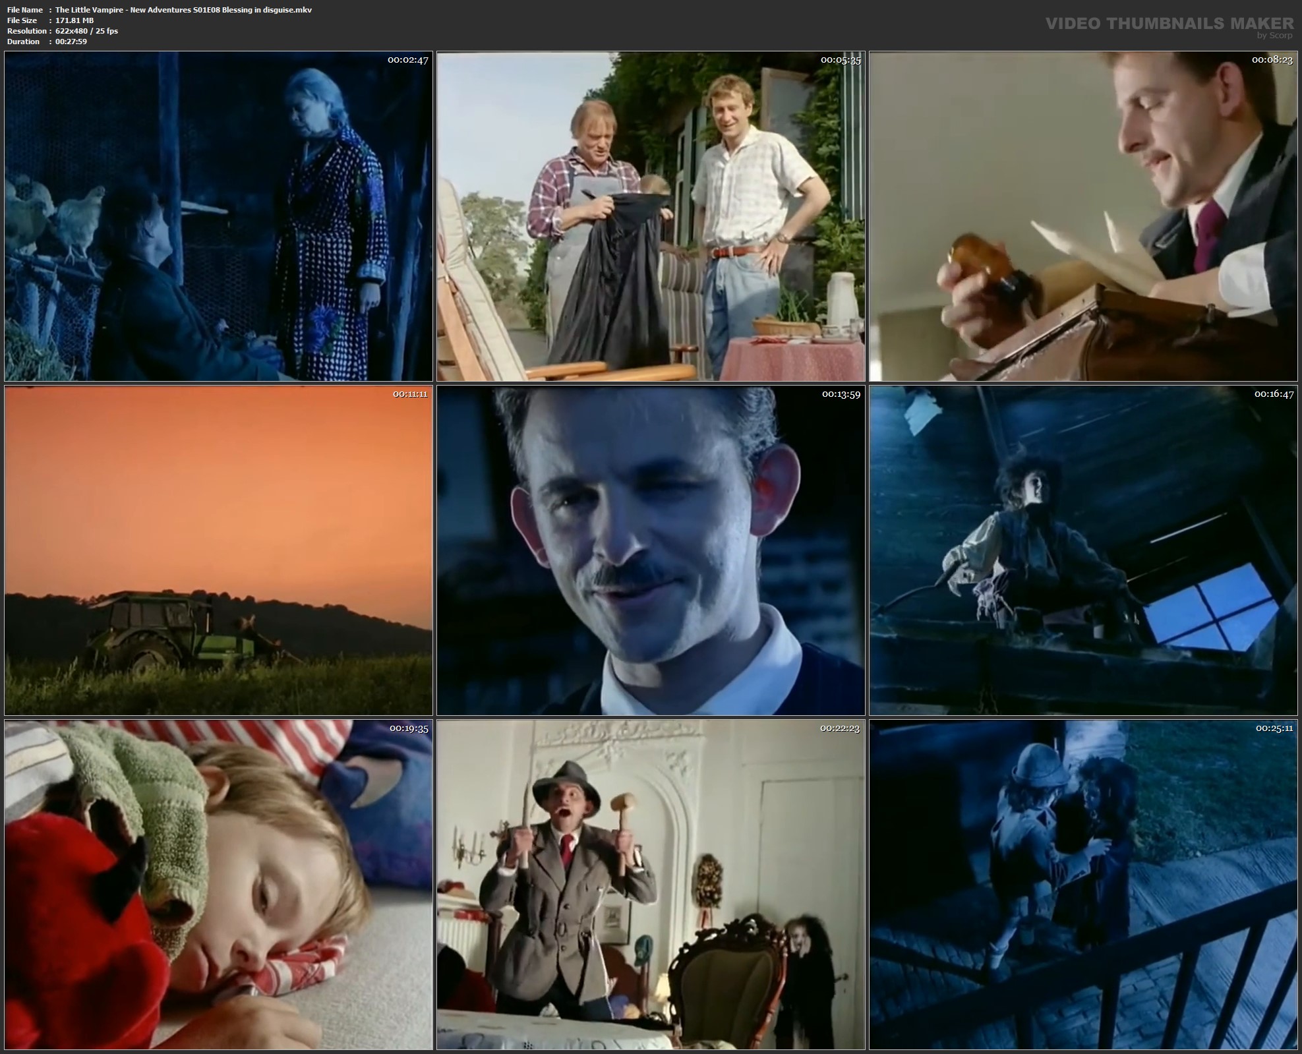Select thumbnail of man holding stake and mallet
Viewport: 1302px width, 1054px height.
point(651,885)
